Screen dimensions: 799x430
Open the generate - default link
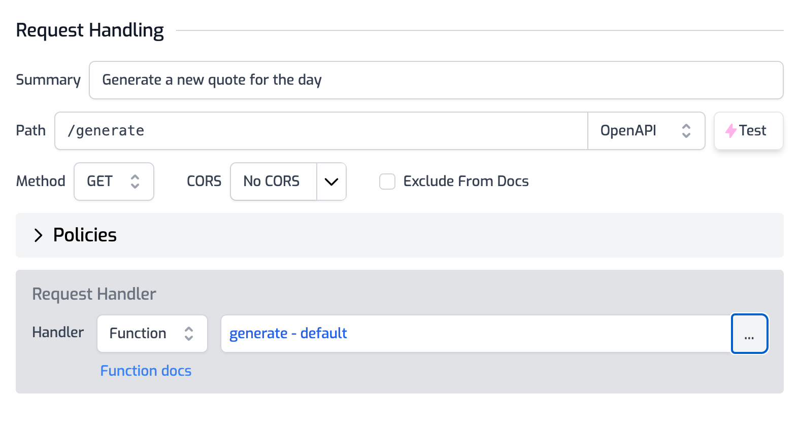click(x=288, y=334)
